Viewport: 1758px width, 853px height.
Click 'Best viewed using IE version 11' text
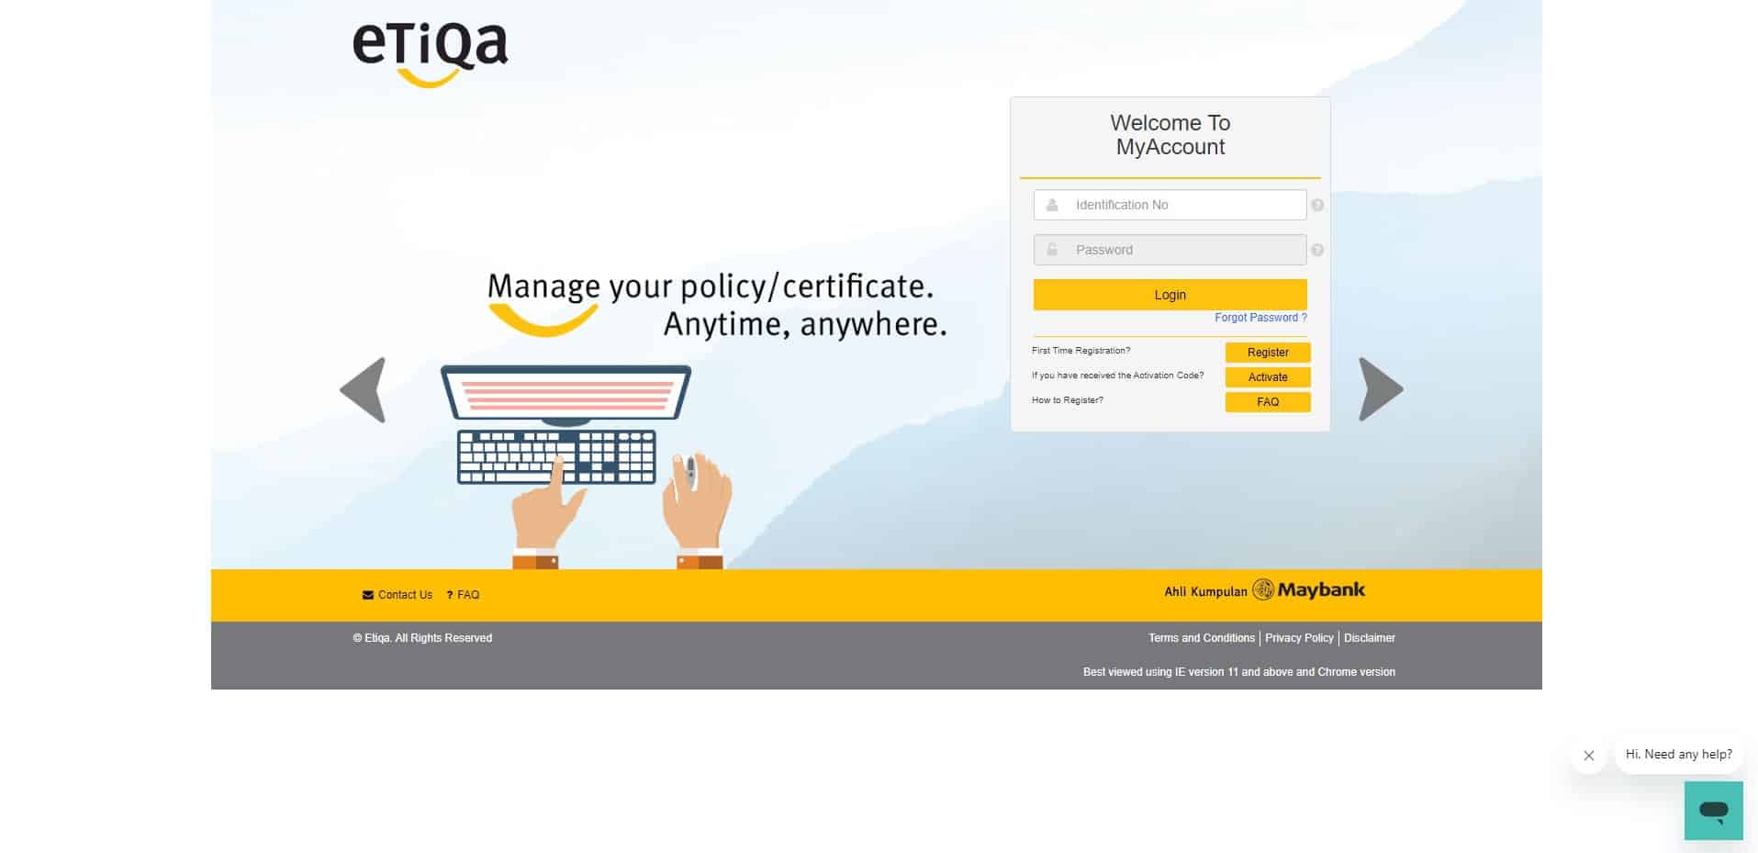1239,672
